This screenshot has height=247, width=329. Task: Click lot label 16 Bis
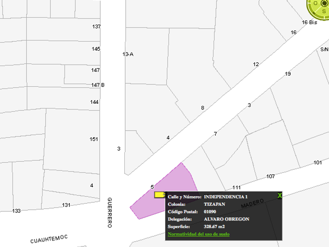click(x=309, y=22)
